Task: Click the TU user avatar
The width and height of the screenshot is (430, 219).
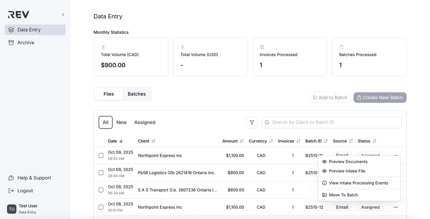Action: [12, 209]
